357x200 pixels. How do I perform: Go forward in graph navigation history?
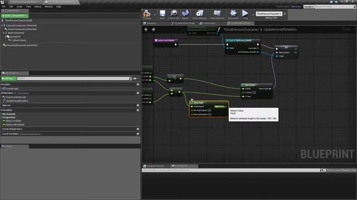click(x=153, y=29)
